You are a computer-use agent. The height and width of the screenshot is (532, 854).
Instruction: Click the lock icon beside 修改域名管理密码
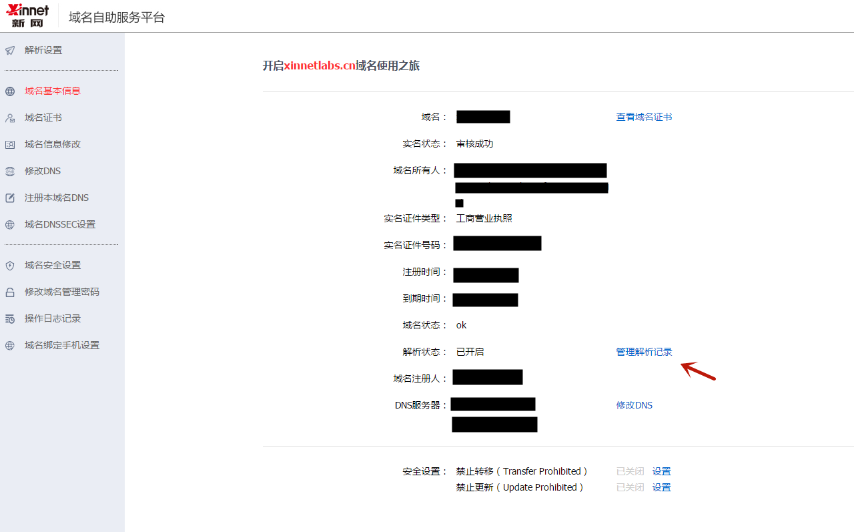click(9, 291)
